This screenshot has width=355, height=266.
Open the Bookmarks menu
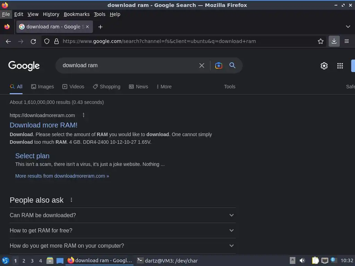(x=77, y=14)
